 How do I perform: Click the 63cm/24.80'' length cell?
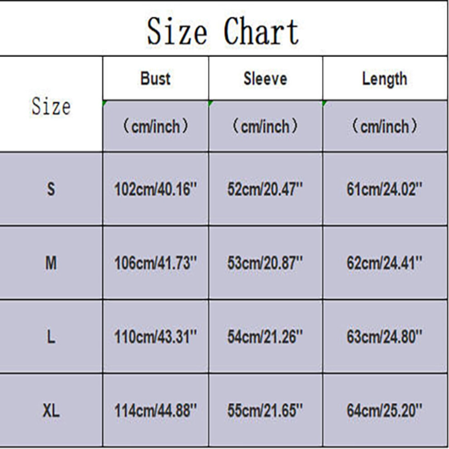[x=385, y=337]
